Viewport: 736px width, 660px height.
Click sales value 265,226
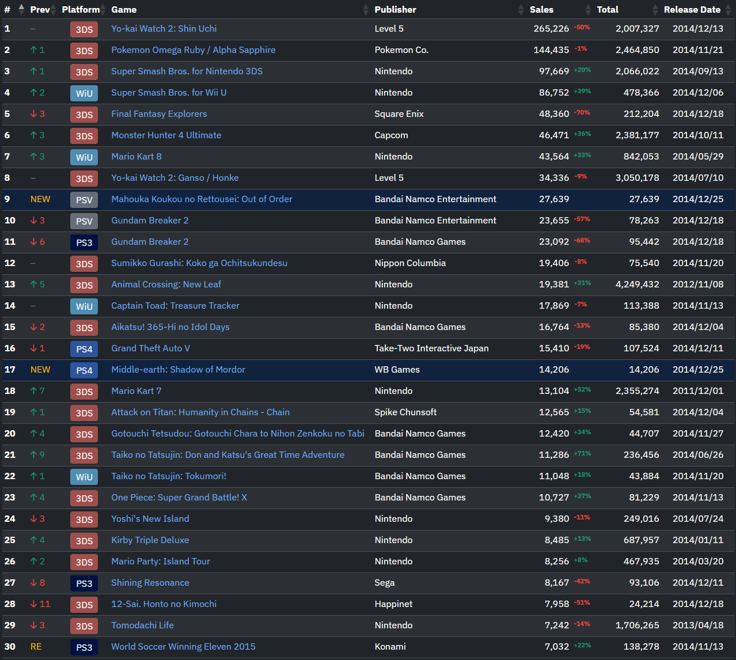tap(551, 28)
